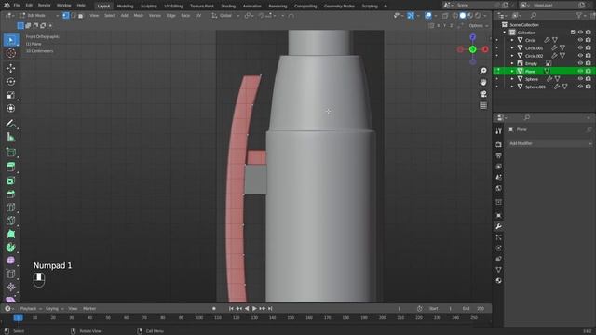Click the green Y axis gizmo ball

click(x=472, y=49)
